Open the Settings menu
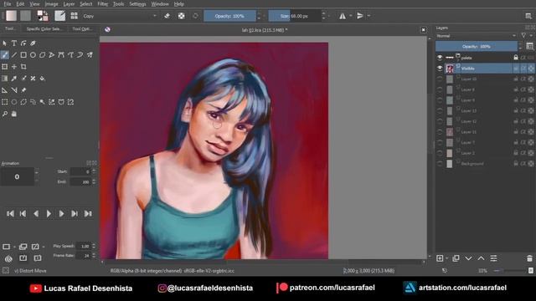Screen dimensions: 536x301 pos(137,4)
